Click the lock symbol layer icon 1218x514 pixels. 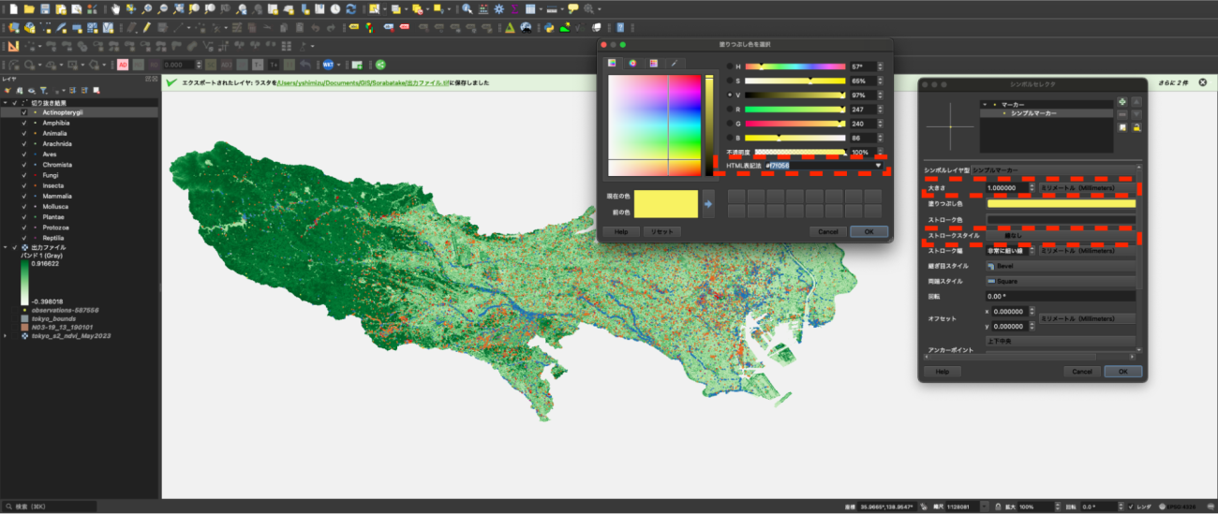coord(1136,127)
